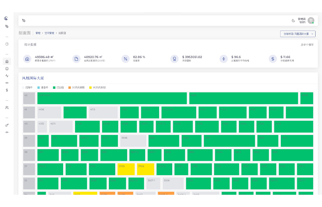Viewport: 322px width, 207px height.
Task: Go to 管理 in the breadcrumb
Action: (38, 33)
